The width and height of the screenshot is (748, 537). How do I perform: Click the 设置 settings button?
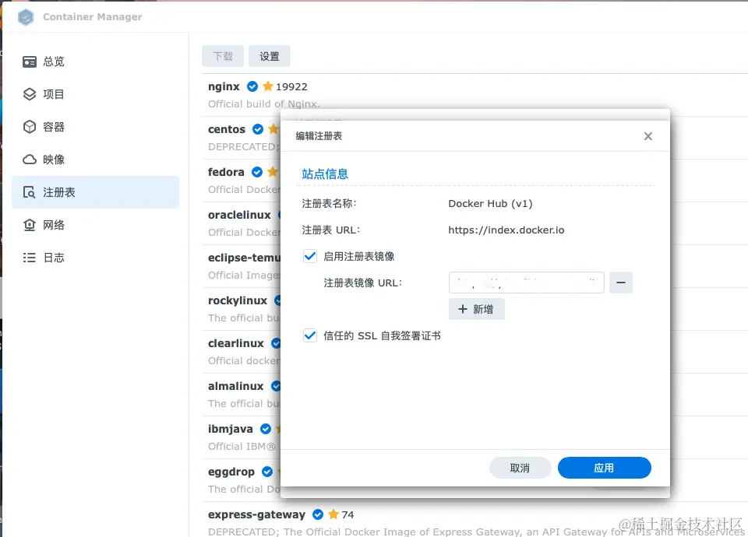click(x=270, y=56)
